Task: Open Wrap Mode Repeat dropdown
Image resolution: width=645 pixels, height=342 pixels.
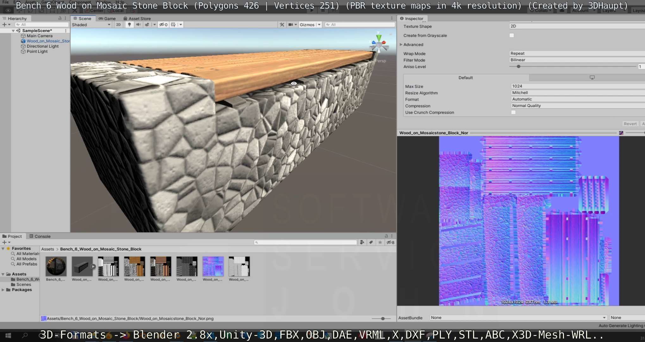Action: point(577,54)
